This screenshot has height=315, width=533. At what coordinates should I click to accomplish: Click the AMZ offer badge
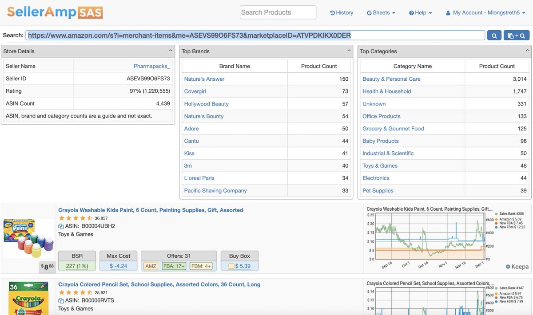[151, 266]
